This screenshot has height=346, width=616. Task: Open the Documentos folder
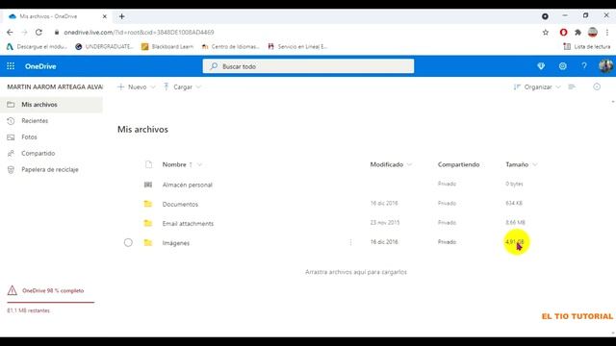click(180, 204)
